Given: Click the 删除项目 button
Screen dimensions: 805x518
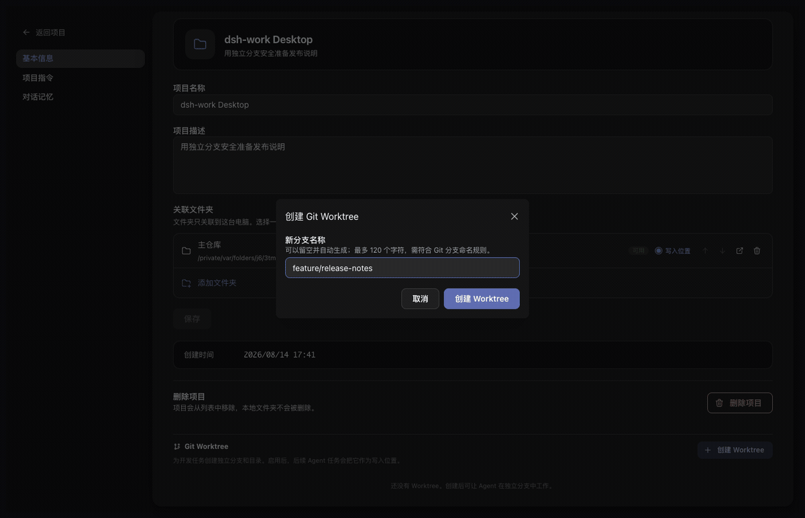Looking at the screenshot, I should click(x=740, y=403).
